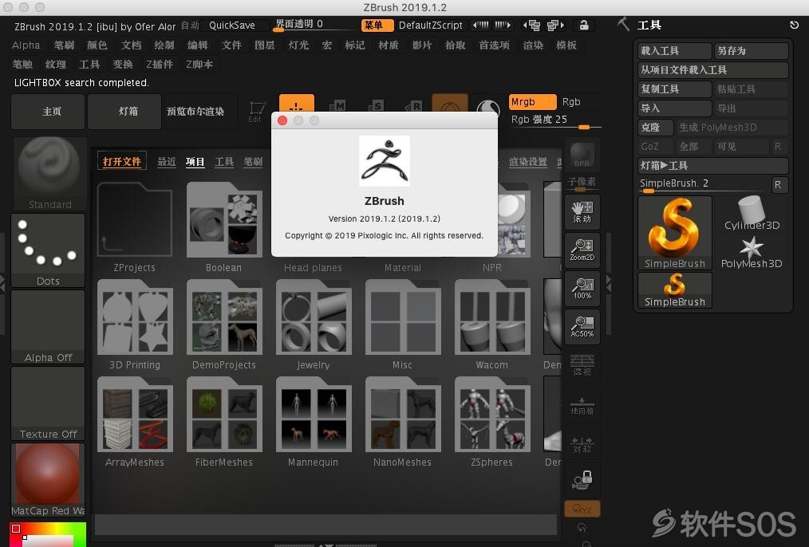Click 复制工具 copy tool button

(x=675, y=89)
